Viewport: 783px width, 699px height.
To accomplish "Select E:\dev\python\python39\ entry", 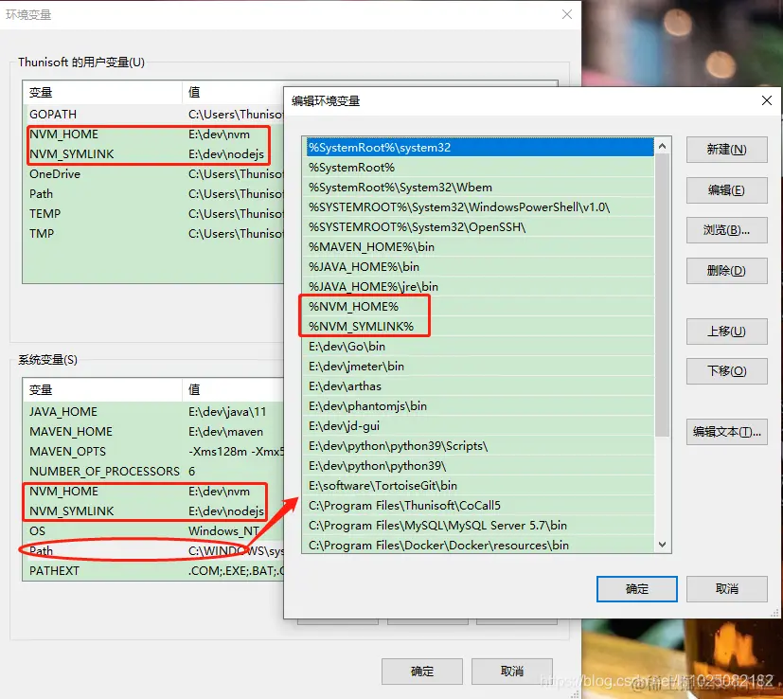I will coord(478,466).
